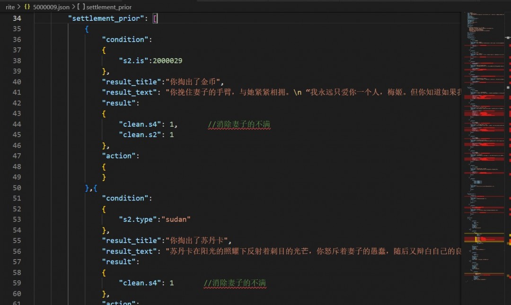Select rite in the breadcrumb bar
The image size is (511, 305).
(x=9, y=7)
